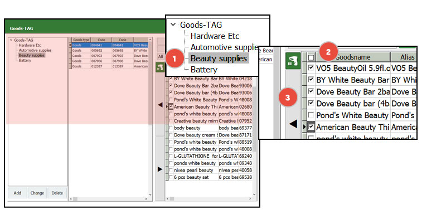The width and height of the screenshot is (446, 224).
Task: Uncheck Dove Beauty bar (4b in the enlarged view
Action: tap(311, 103)
